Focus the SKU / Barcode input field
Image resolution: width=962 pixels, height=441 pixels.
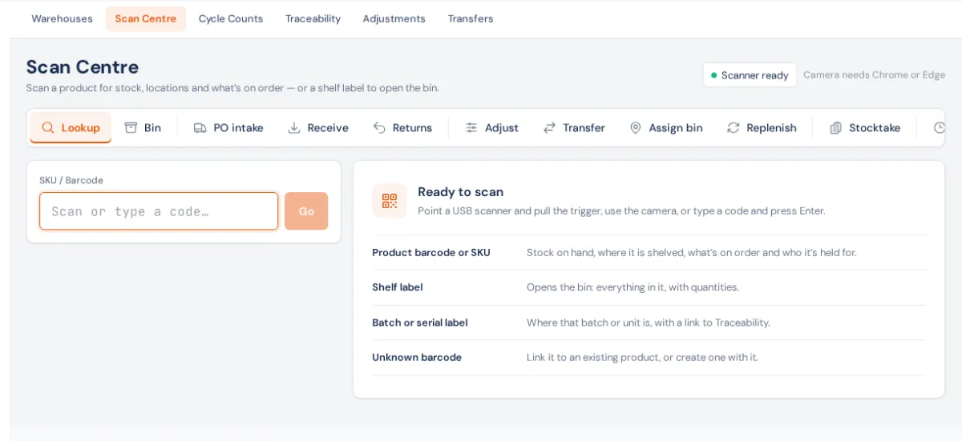click(x=159, y=211)
